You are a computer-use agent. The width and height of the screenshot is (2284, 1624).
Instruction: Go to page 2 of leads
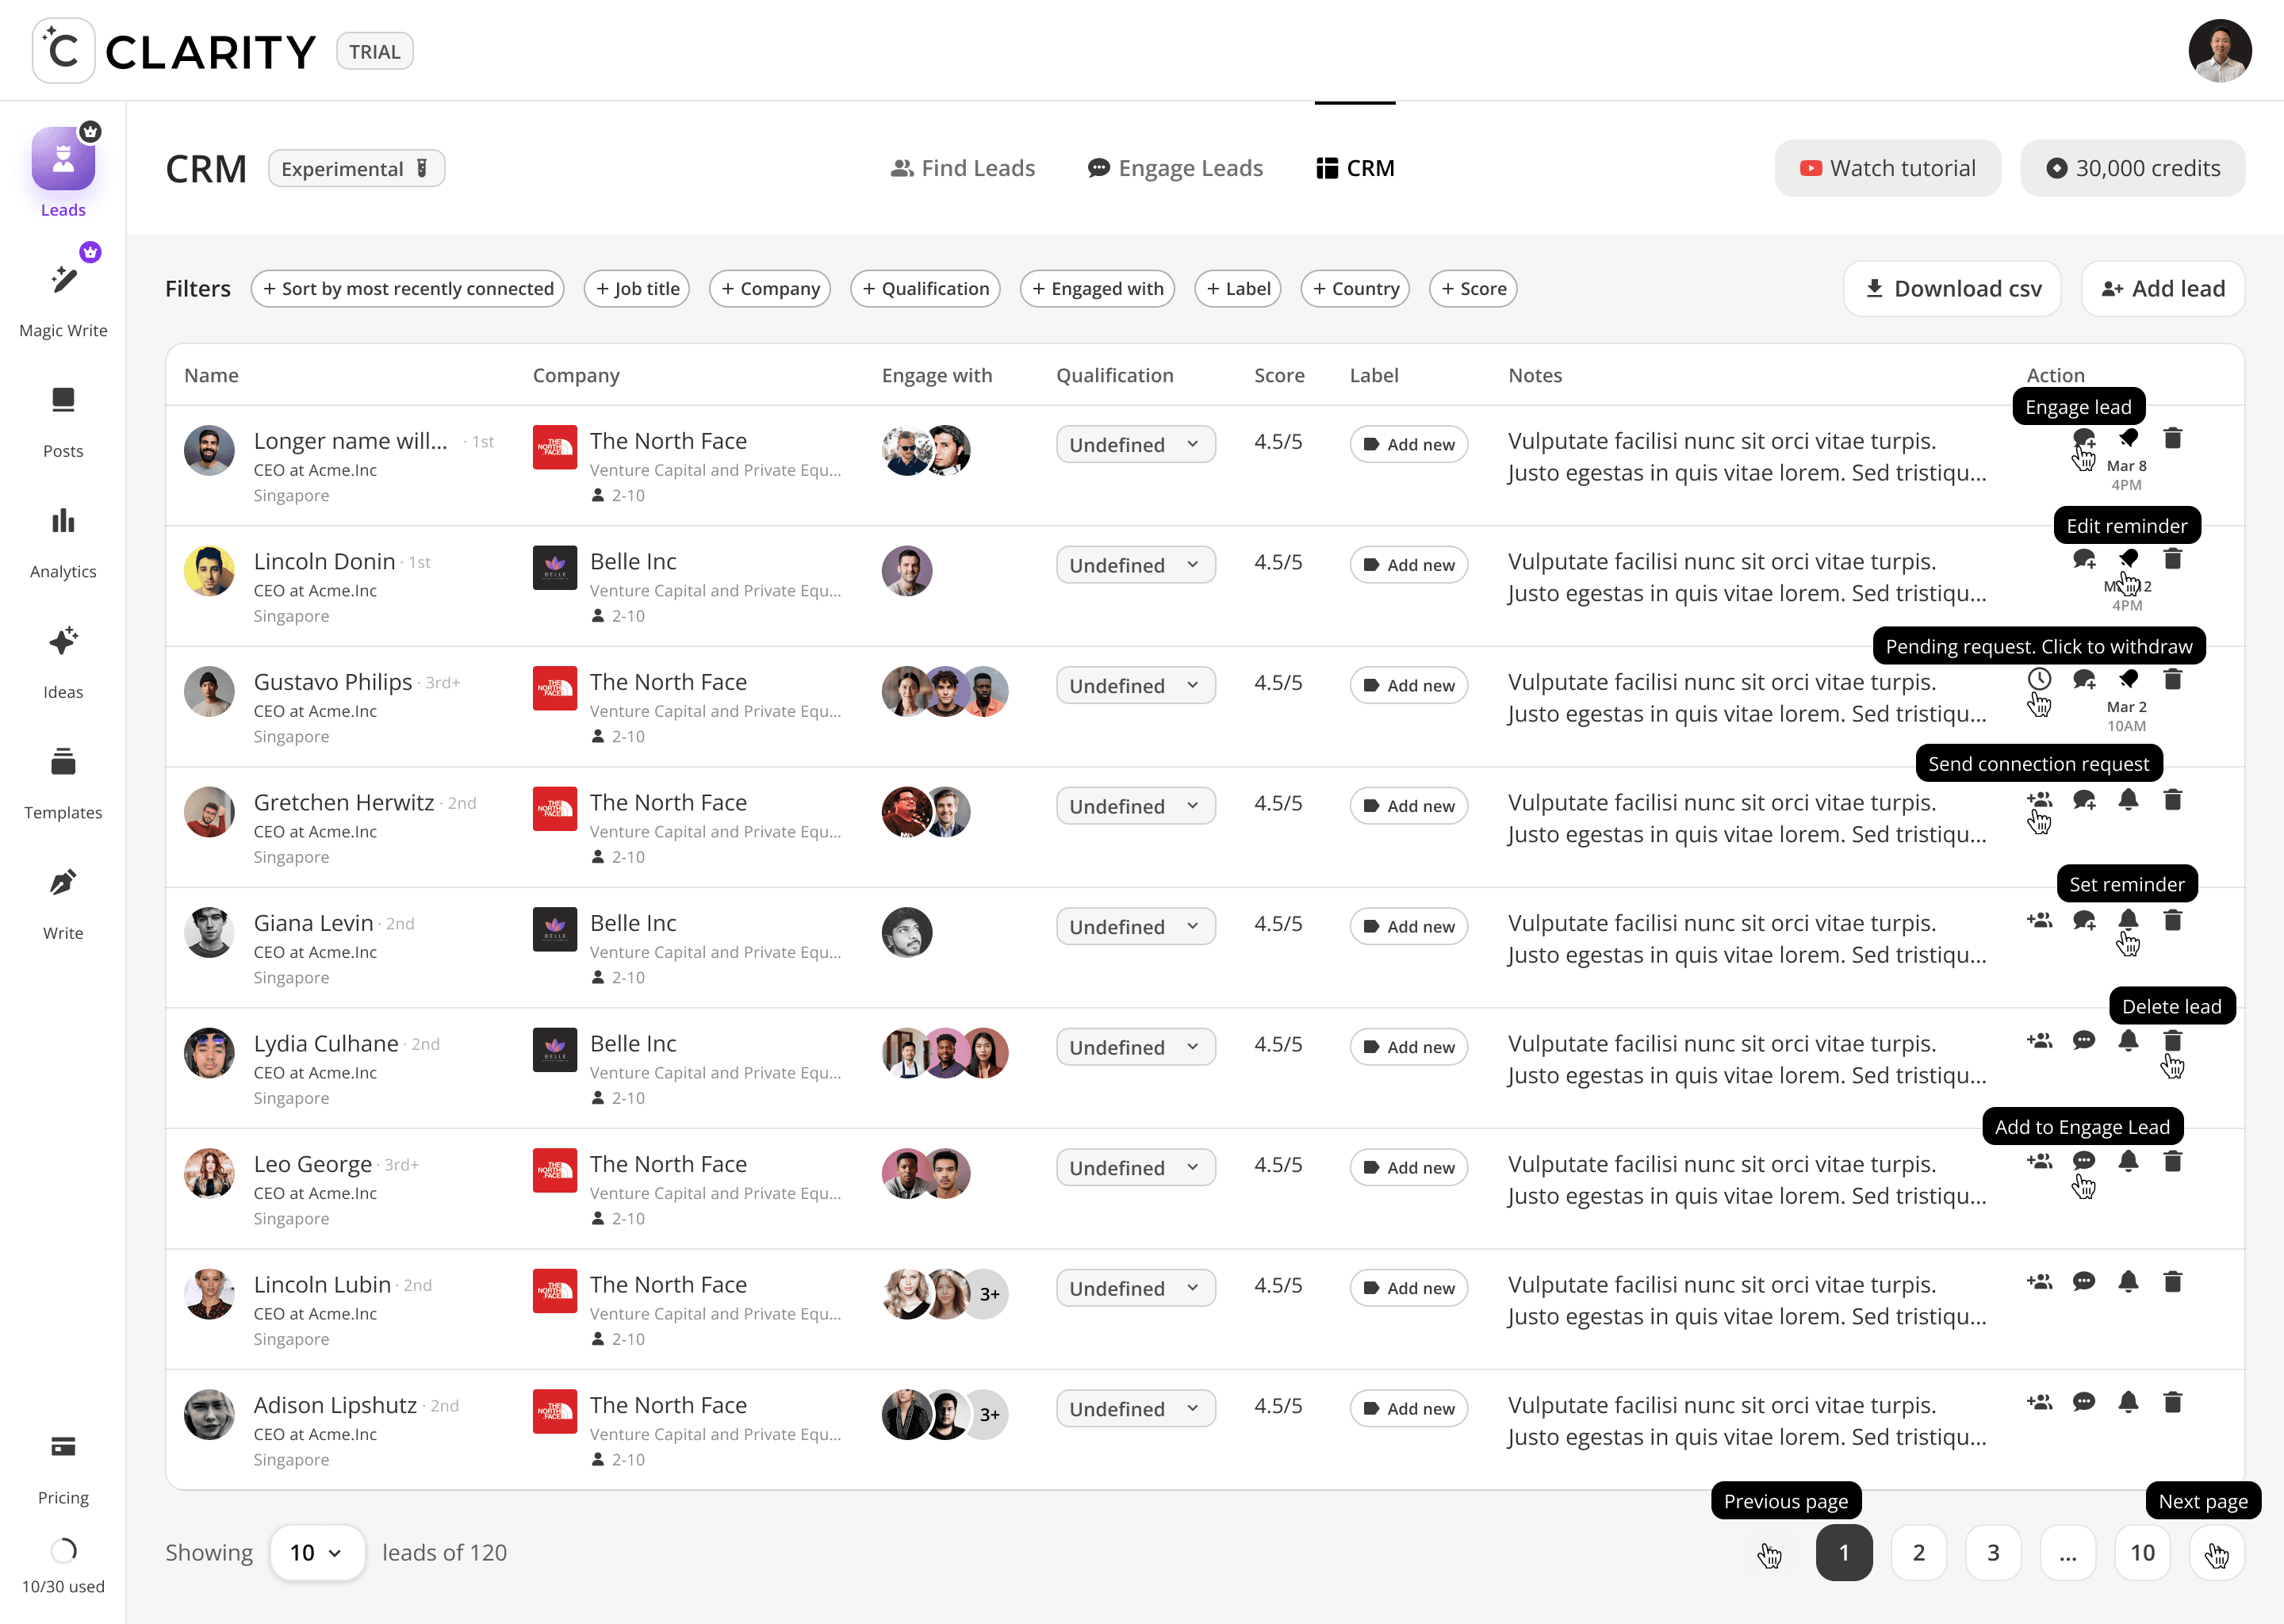[1918, 1552]
